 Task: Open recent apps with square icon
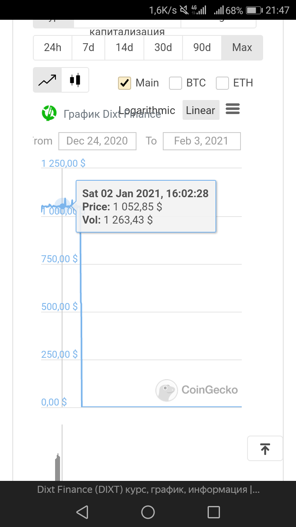(214, 512)
